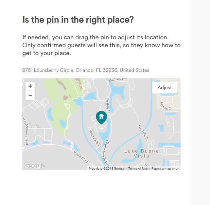
Task: Click the Carthay Dr street label
Action: click(108, 106)
